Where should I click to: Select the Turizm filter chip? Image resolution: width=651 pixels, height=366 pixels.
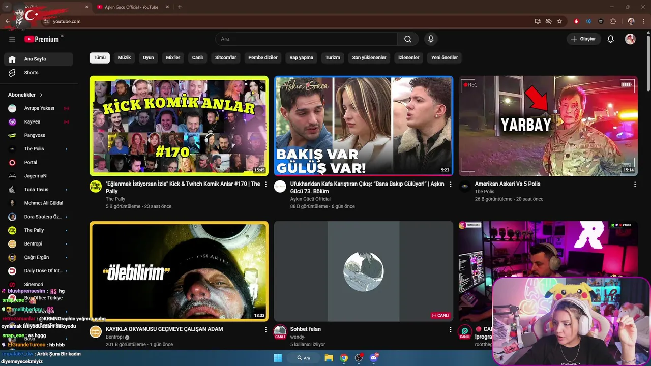click(333, 57)
